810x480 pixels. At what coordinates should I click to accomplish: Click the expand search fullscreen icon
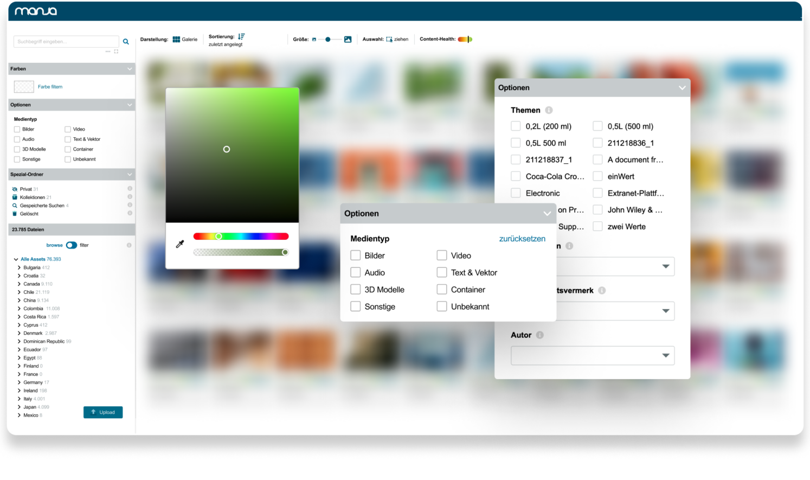(116, 52)
